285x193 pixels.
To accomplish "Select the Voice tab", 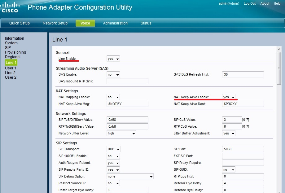I will 85,23.
